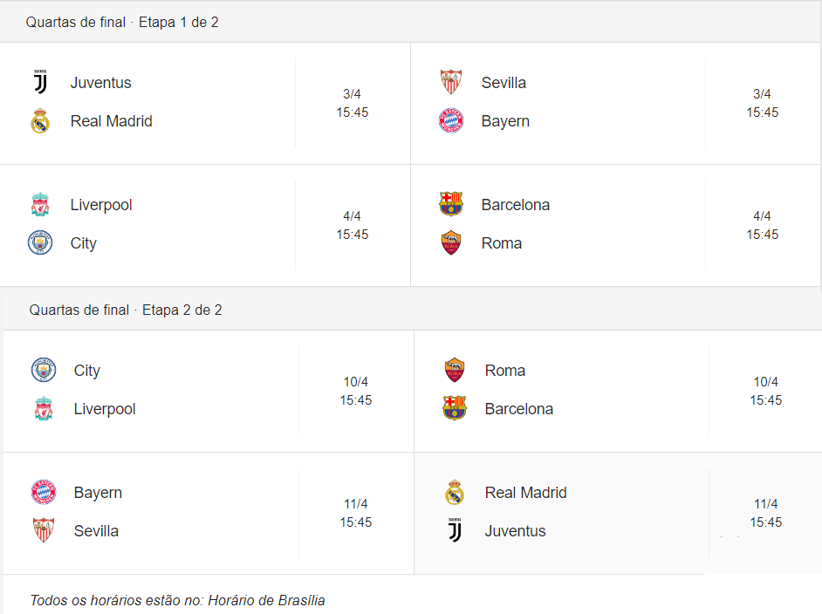Viewport: 822px width, 614px height.
Task: Click the City crest in 4/4 match
Action: (40, 243)
